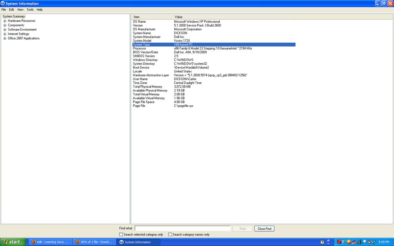Image resolution: width=394 pixels, height=246 pixels.
Task: Click the Firefox icon on 'edit : Learning Java' taskbar button
Action: (34, 242)
